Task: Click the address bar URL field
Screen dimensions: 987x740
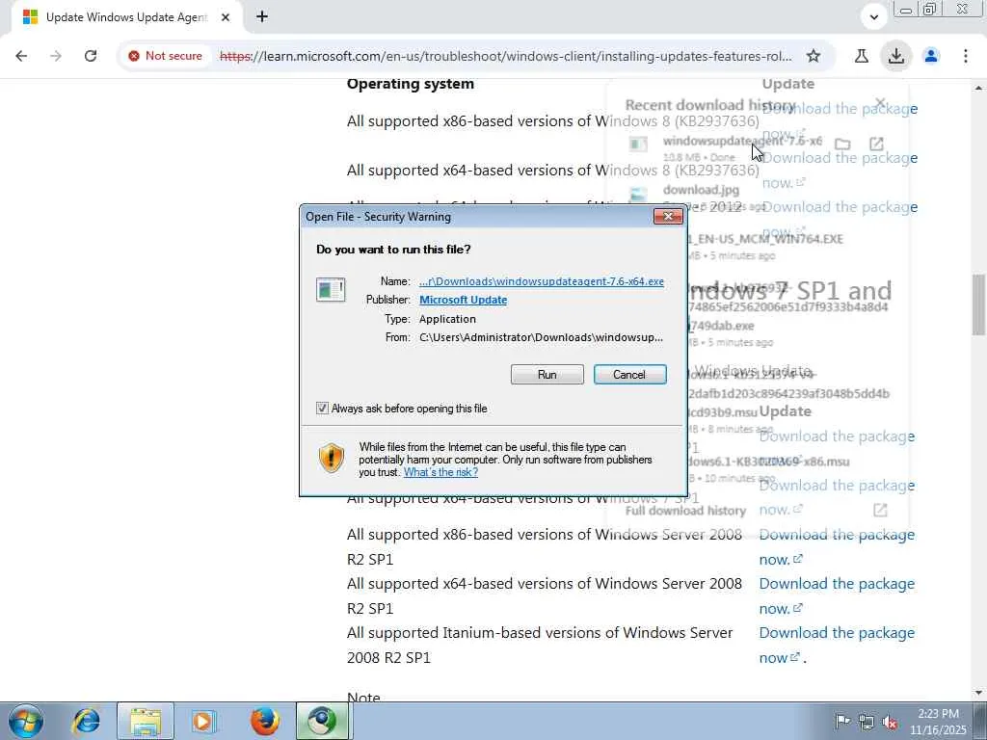Action: click(x=505, y=56)
